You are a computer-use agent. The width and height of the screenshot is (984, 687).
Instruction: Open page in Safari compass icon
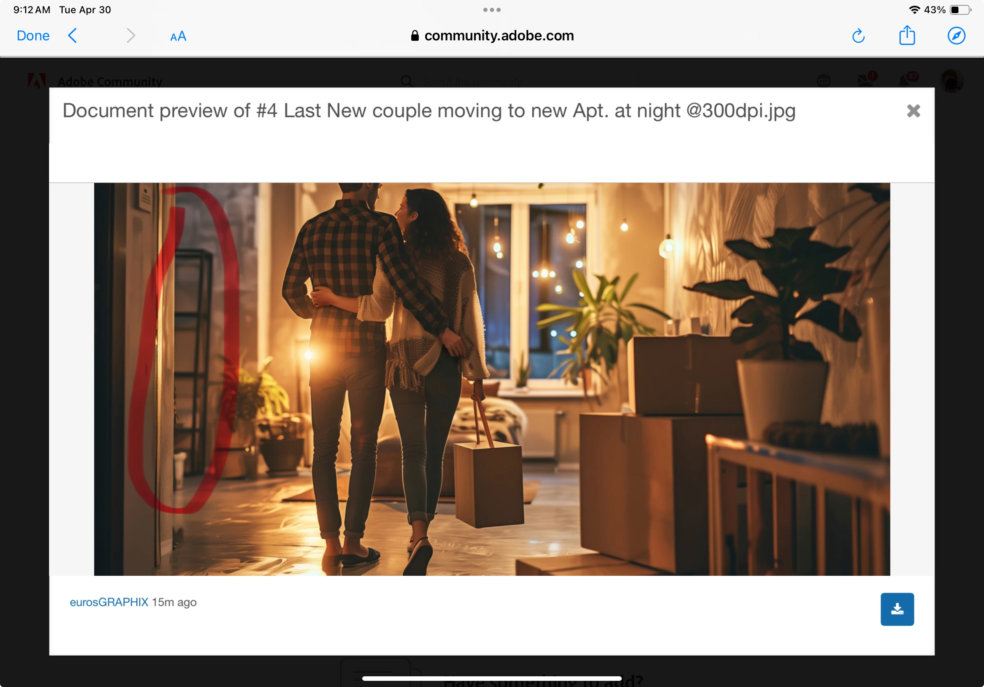(956, 35)
